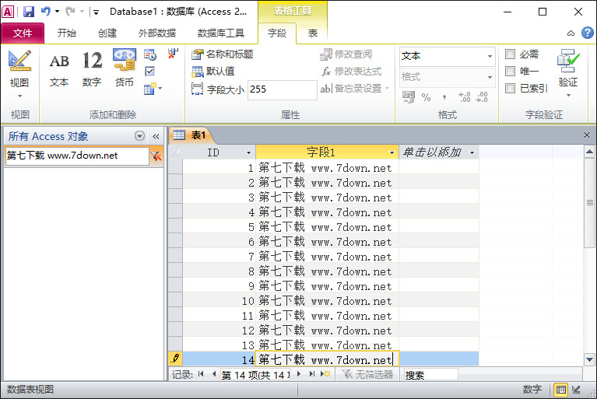597x399 pixels.
Task: Apply comma number format icon
Action: pos(444,97)
